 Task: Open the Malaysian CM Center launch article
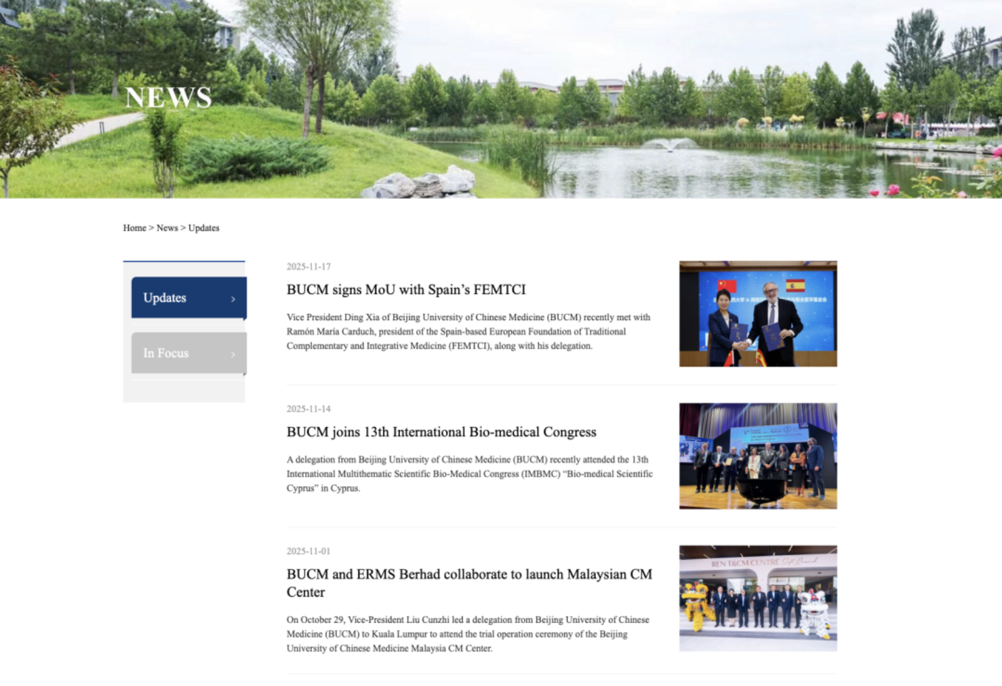click(x=469, y=583)
